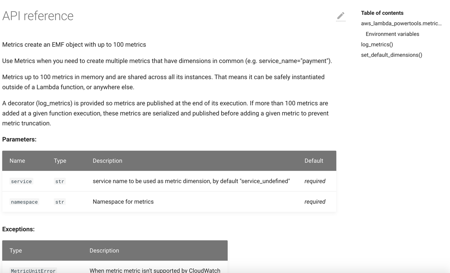Click the namespace code label
The image size is (450, 273).
click(x=24, y=202)
